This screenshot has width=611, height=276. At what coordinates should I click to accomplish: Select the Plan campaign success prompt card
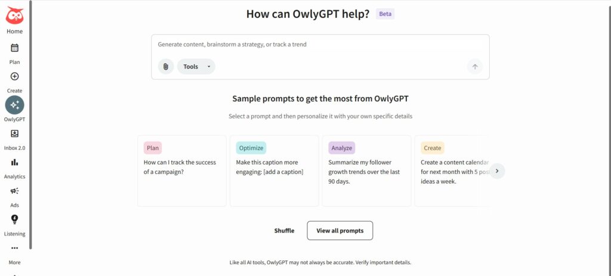pyautogui.click(x=181, y=171)
